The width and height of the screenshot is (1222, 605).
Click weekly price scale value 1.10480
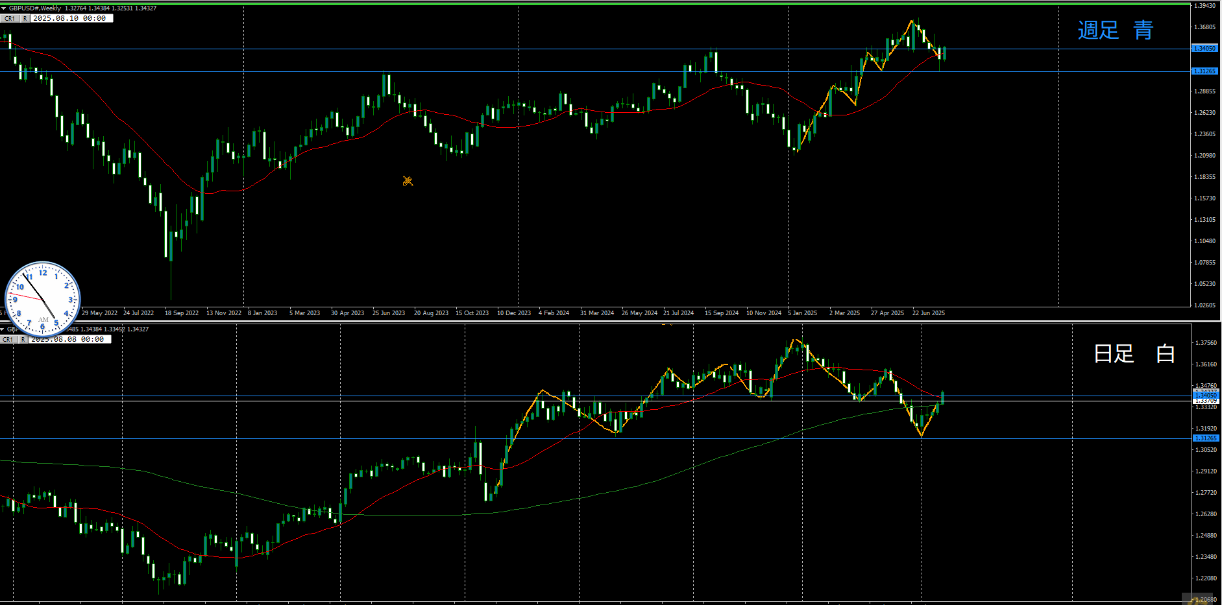coord(1205,241)
